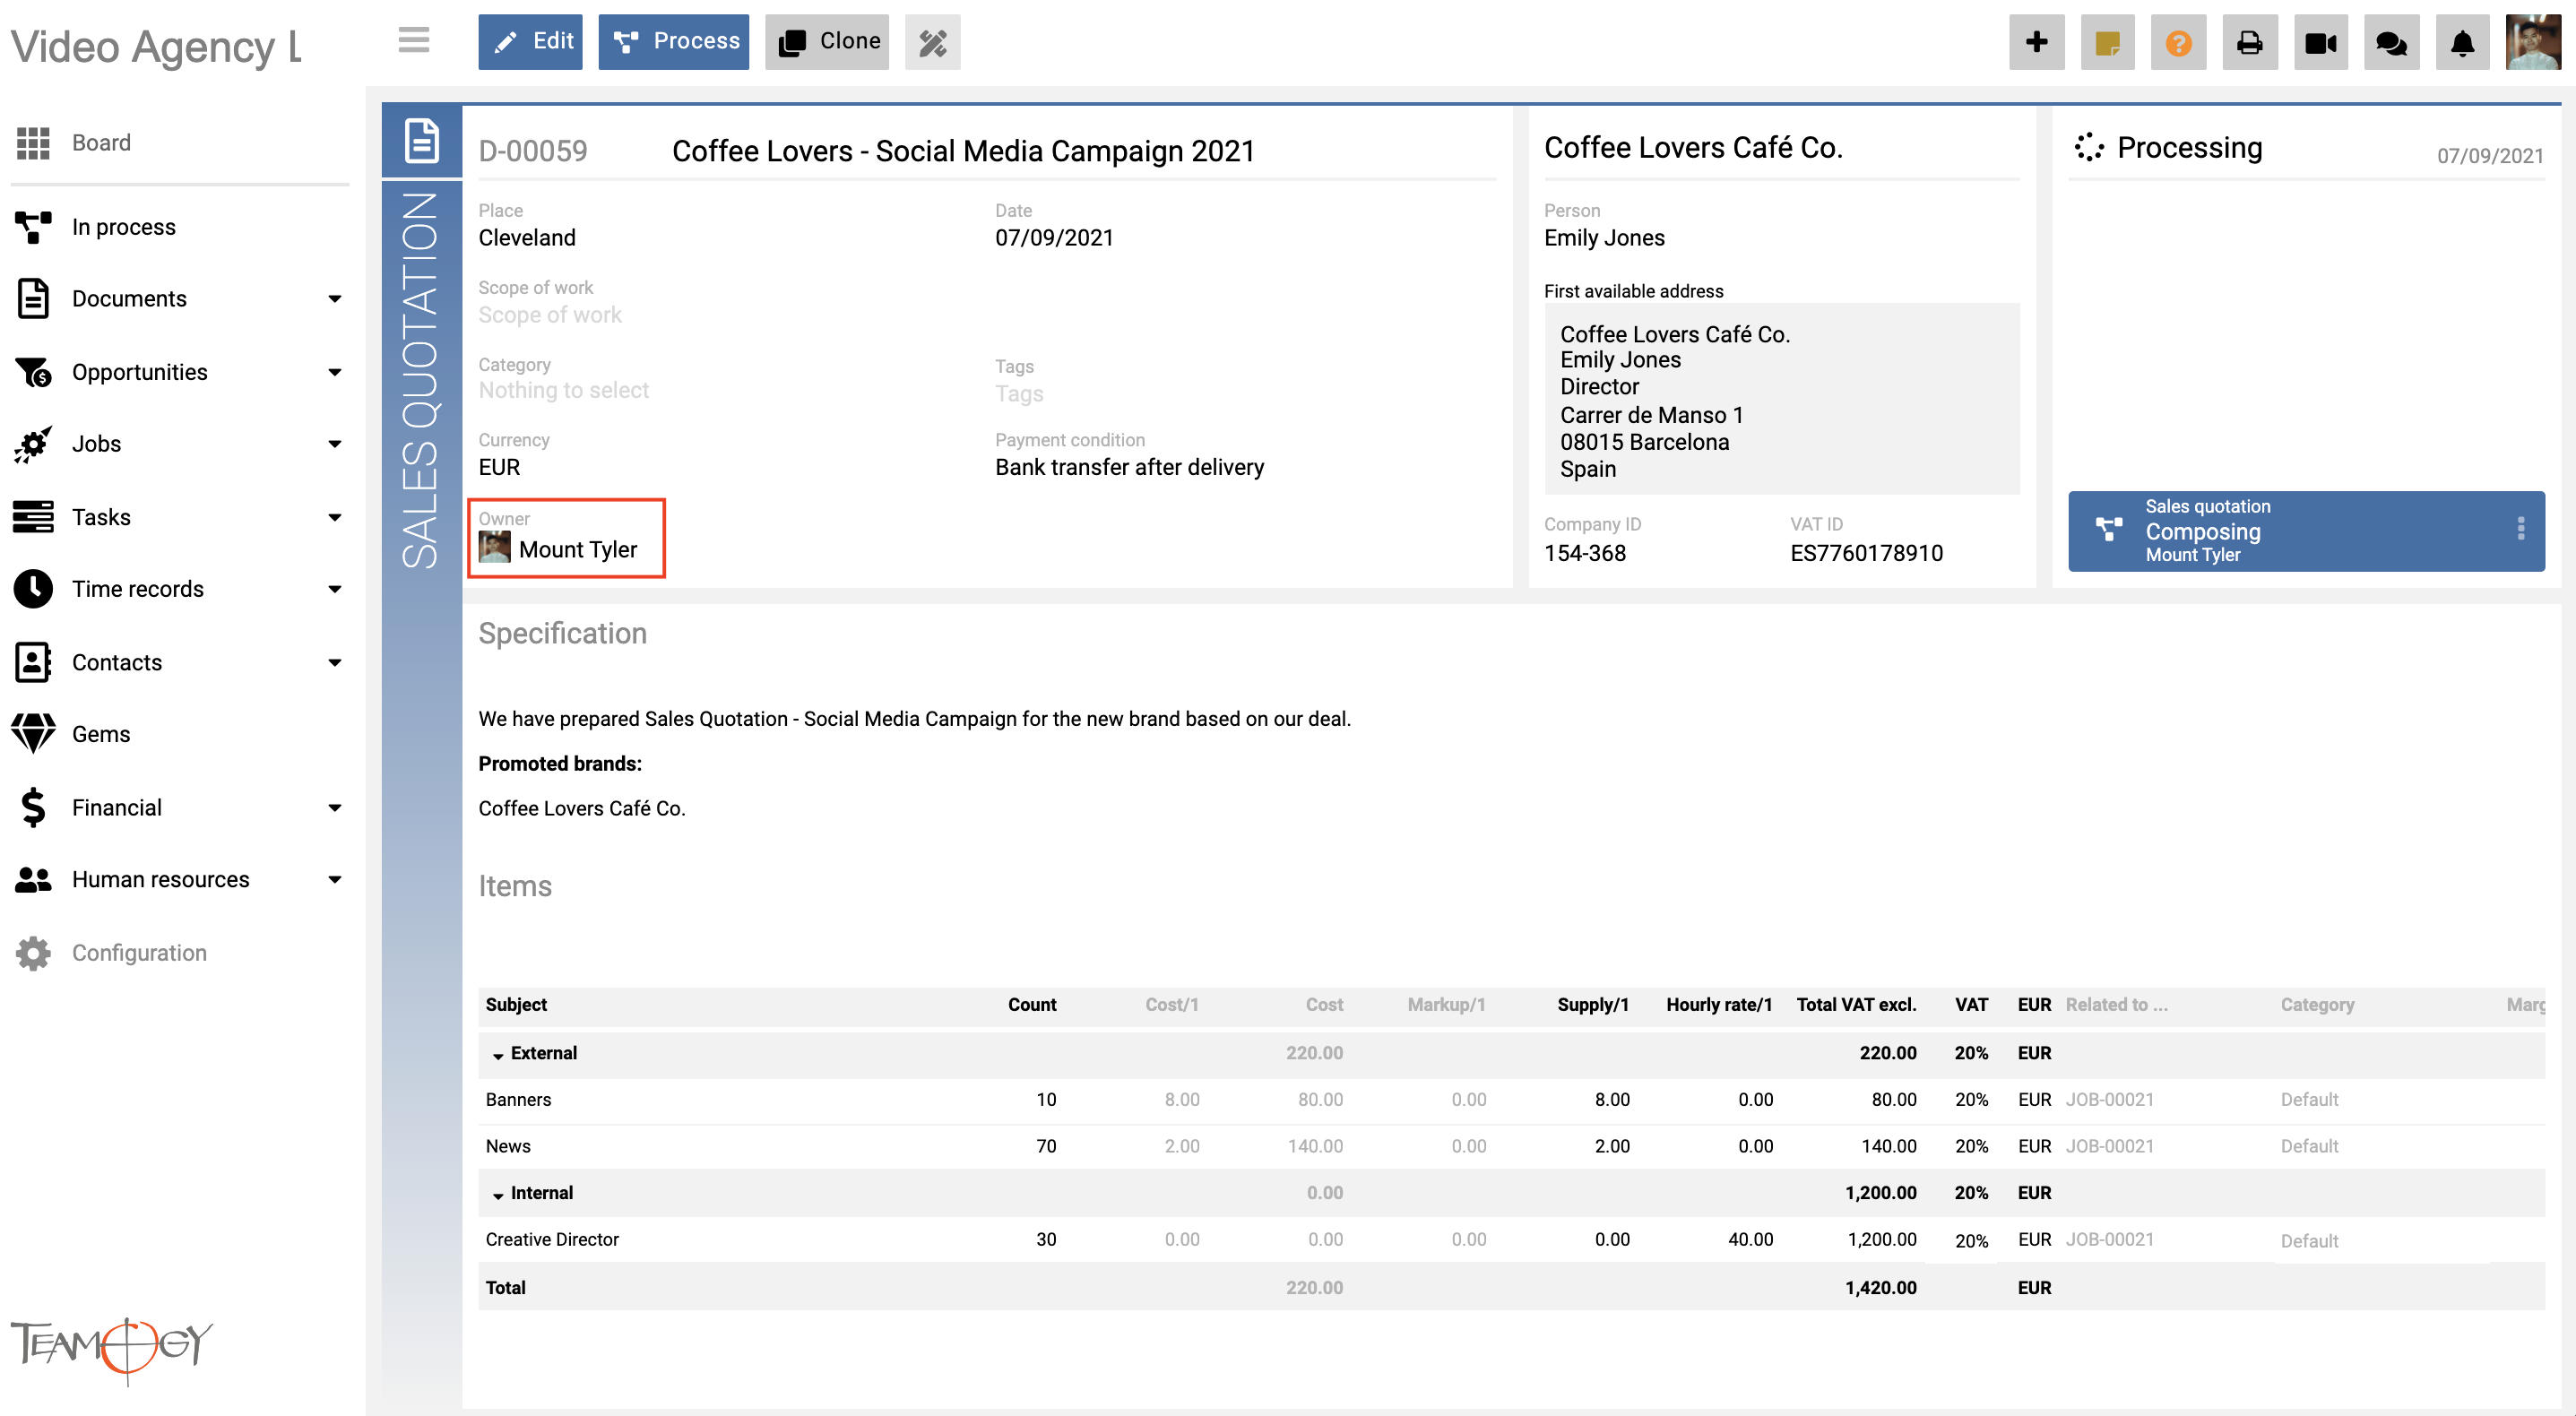Go to In process

pos(123,227)
